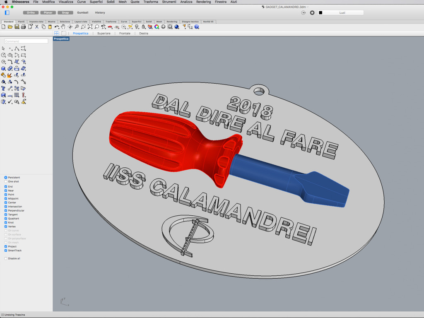Open the color wheel icon in toolbar
This screenshot has width=424, height=318.
tap(157, 27)
